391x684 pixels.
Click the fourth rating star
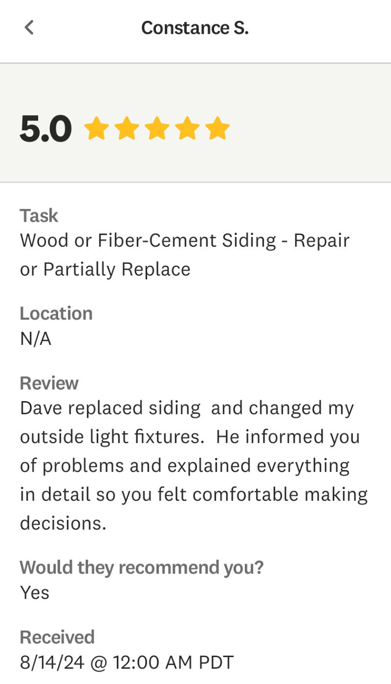tap(187, 128)
